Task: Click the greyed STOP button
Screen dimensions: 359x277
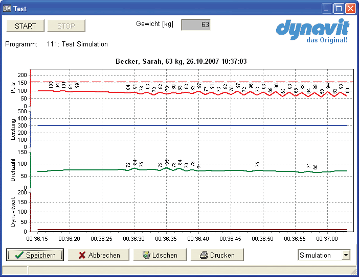Action: [x=66, y=26]
